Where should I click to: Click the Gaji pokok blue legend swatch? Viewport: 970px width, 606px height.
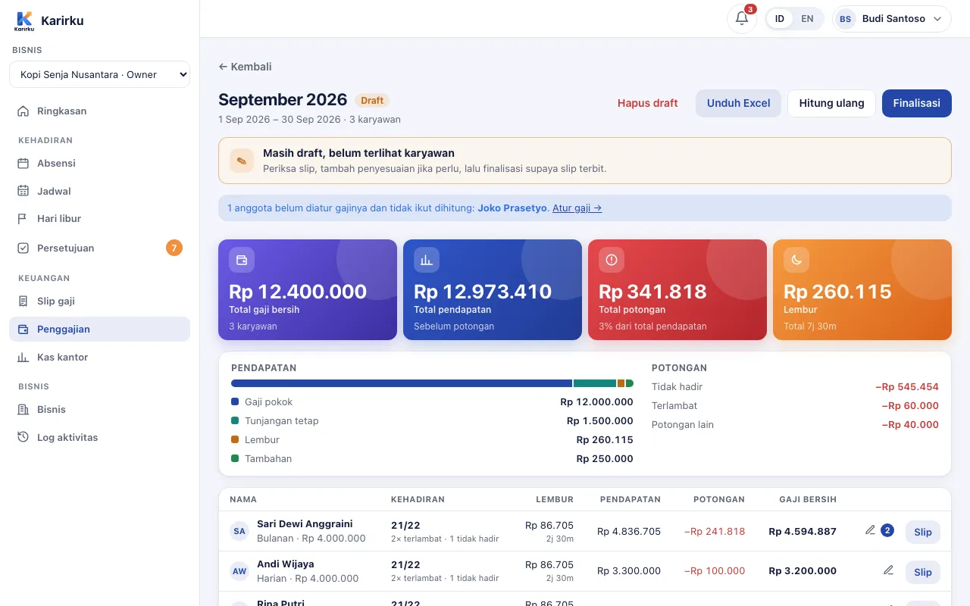point(235,402)
